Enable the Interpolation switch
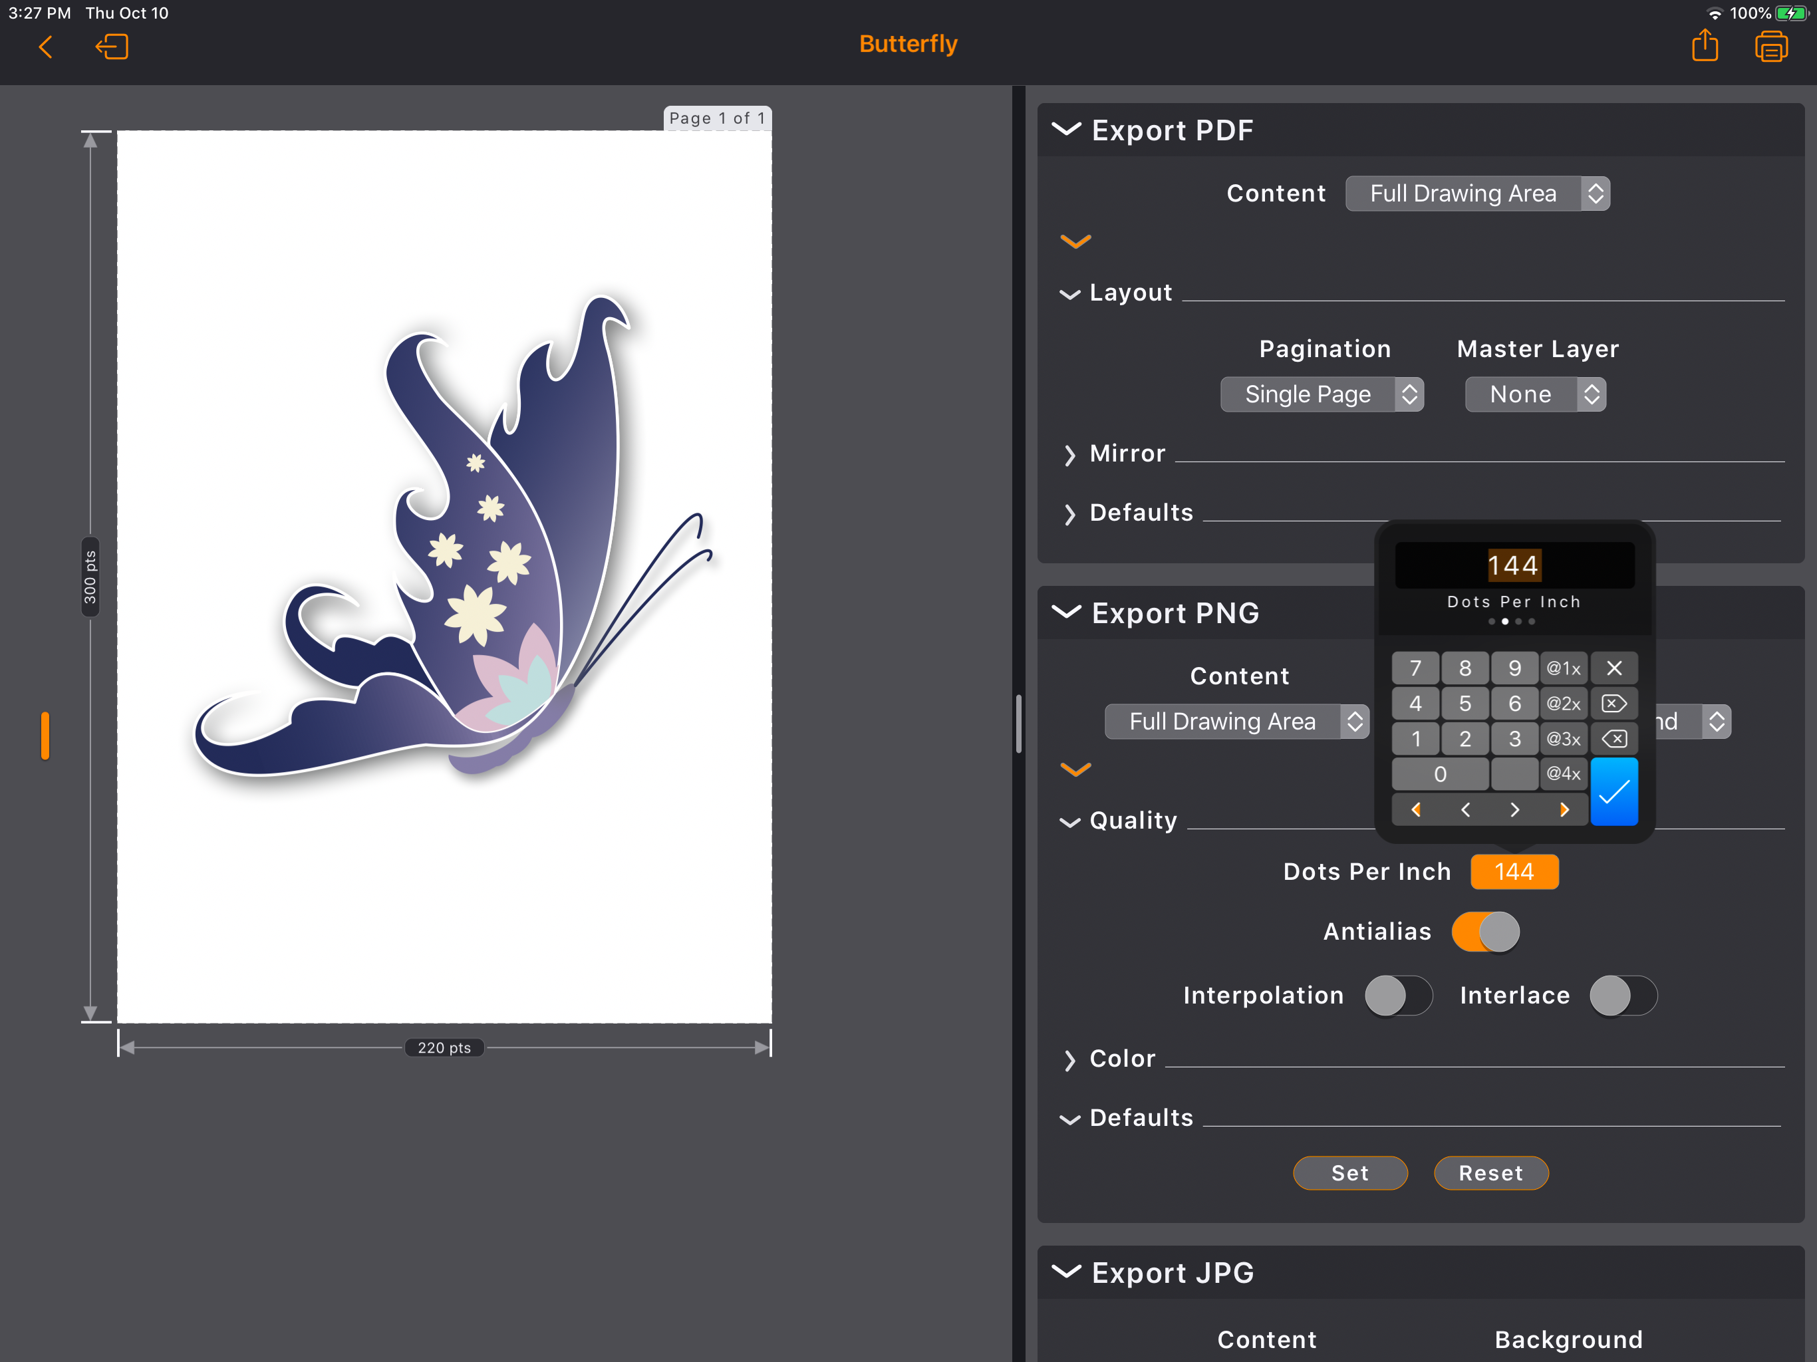This screenshot has height=1362, width=1817. 1398,996
